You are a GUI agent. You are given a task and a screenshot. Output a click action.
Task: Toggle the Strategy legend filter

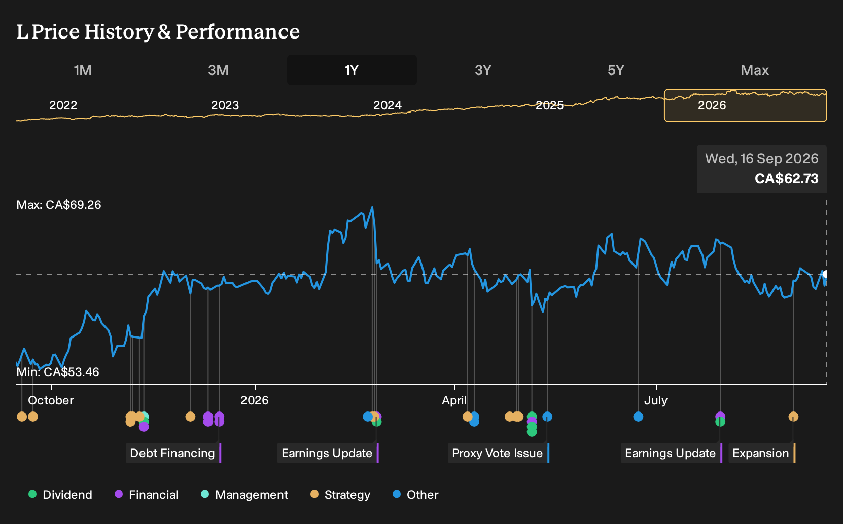340,495
